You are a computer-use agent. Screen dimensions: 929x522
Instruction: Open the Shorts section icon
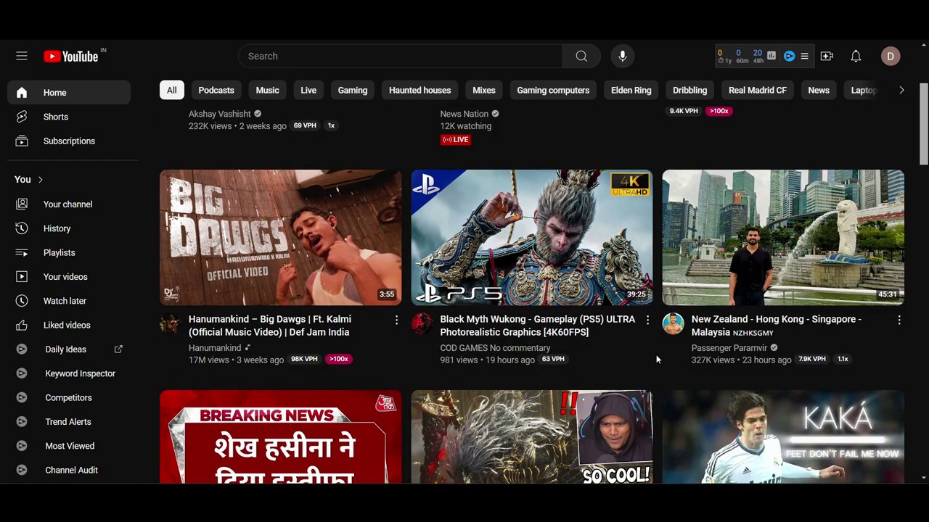point(22,117)
